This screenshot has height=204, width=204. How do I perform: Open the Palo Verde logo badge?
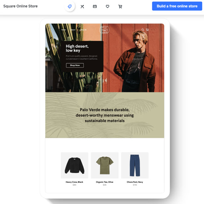[x=104, y=30]
